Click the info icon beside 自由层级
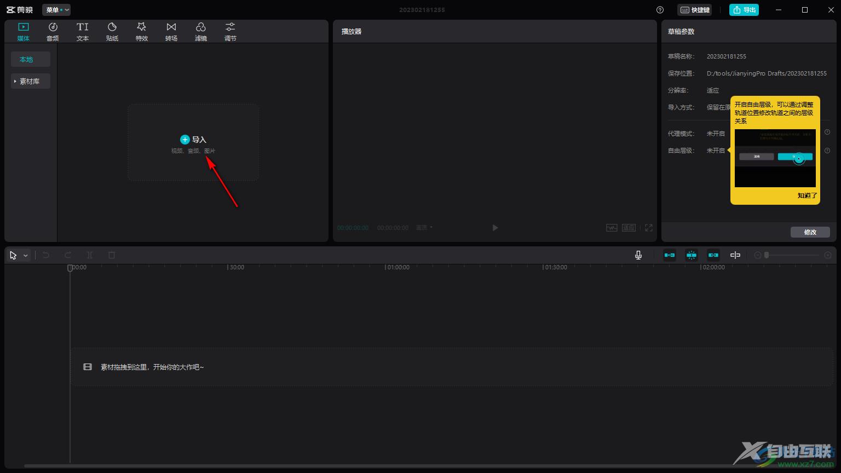This screenshot has height=473, width=841. pyautogui.click(x=827, y=151)
